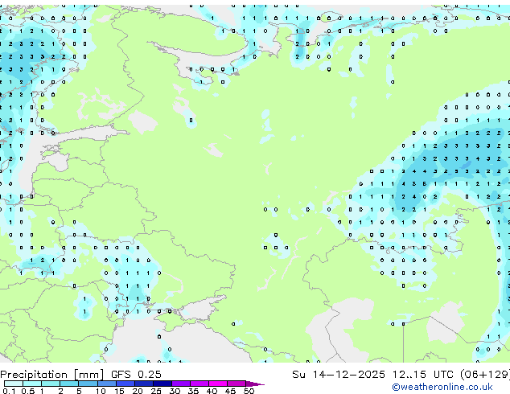Click the 2–5 mm legend color swatch

point(69,384)
